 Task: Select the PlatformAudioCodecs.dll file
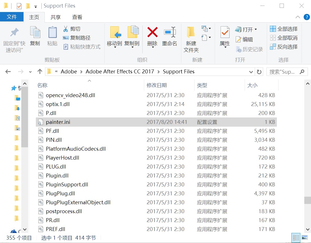click(x=156, y=149)
